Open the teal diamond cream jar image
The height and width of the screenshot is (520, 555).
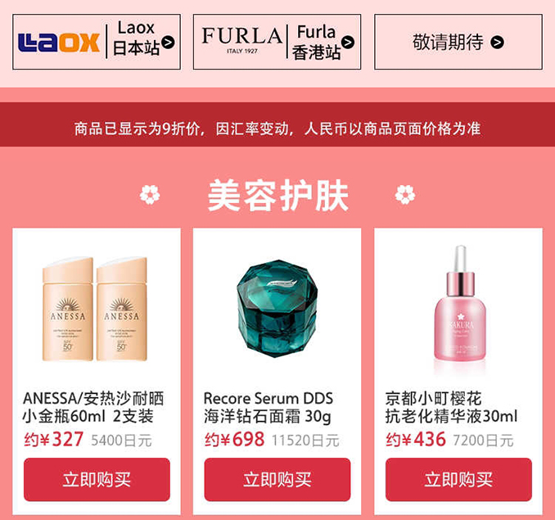pyautogui.click(x=277, y=309)
